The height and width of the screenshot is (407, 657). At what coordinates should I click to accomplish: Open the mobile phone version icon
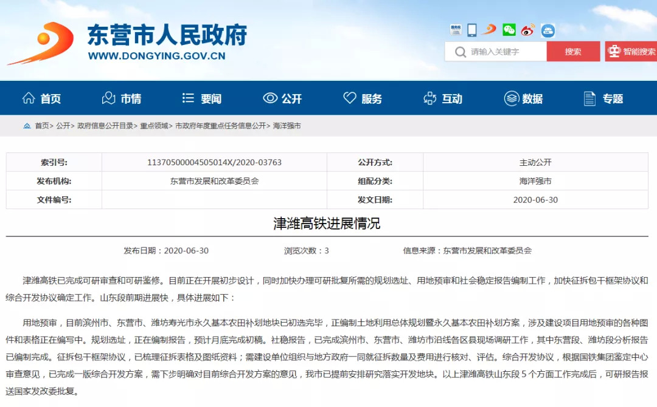pyautogui.click(x=472, y=29)
